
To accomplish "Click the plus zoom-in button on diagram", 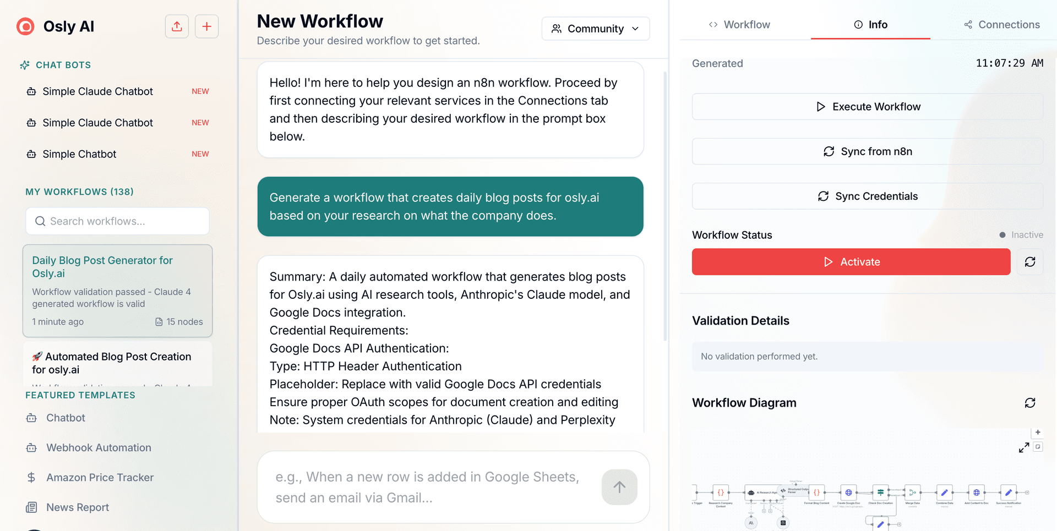I will pyautogui.click(x=1038, y=433).
